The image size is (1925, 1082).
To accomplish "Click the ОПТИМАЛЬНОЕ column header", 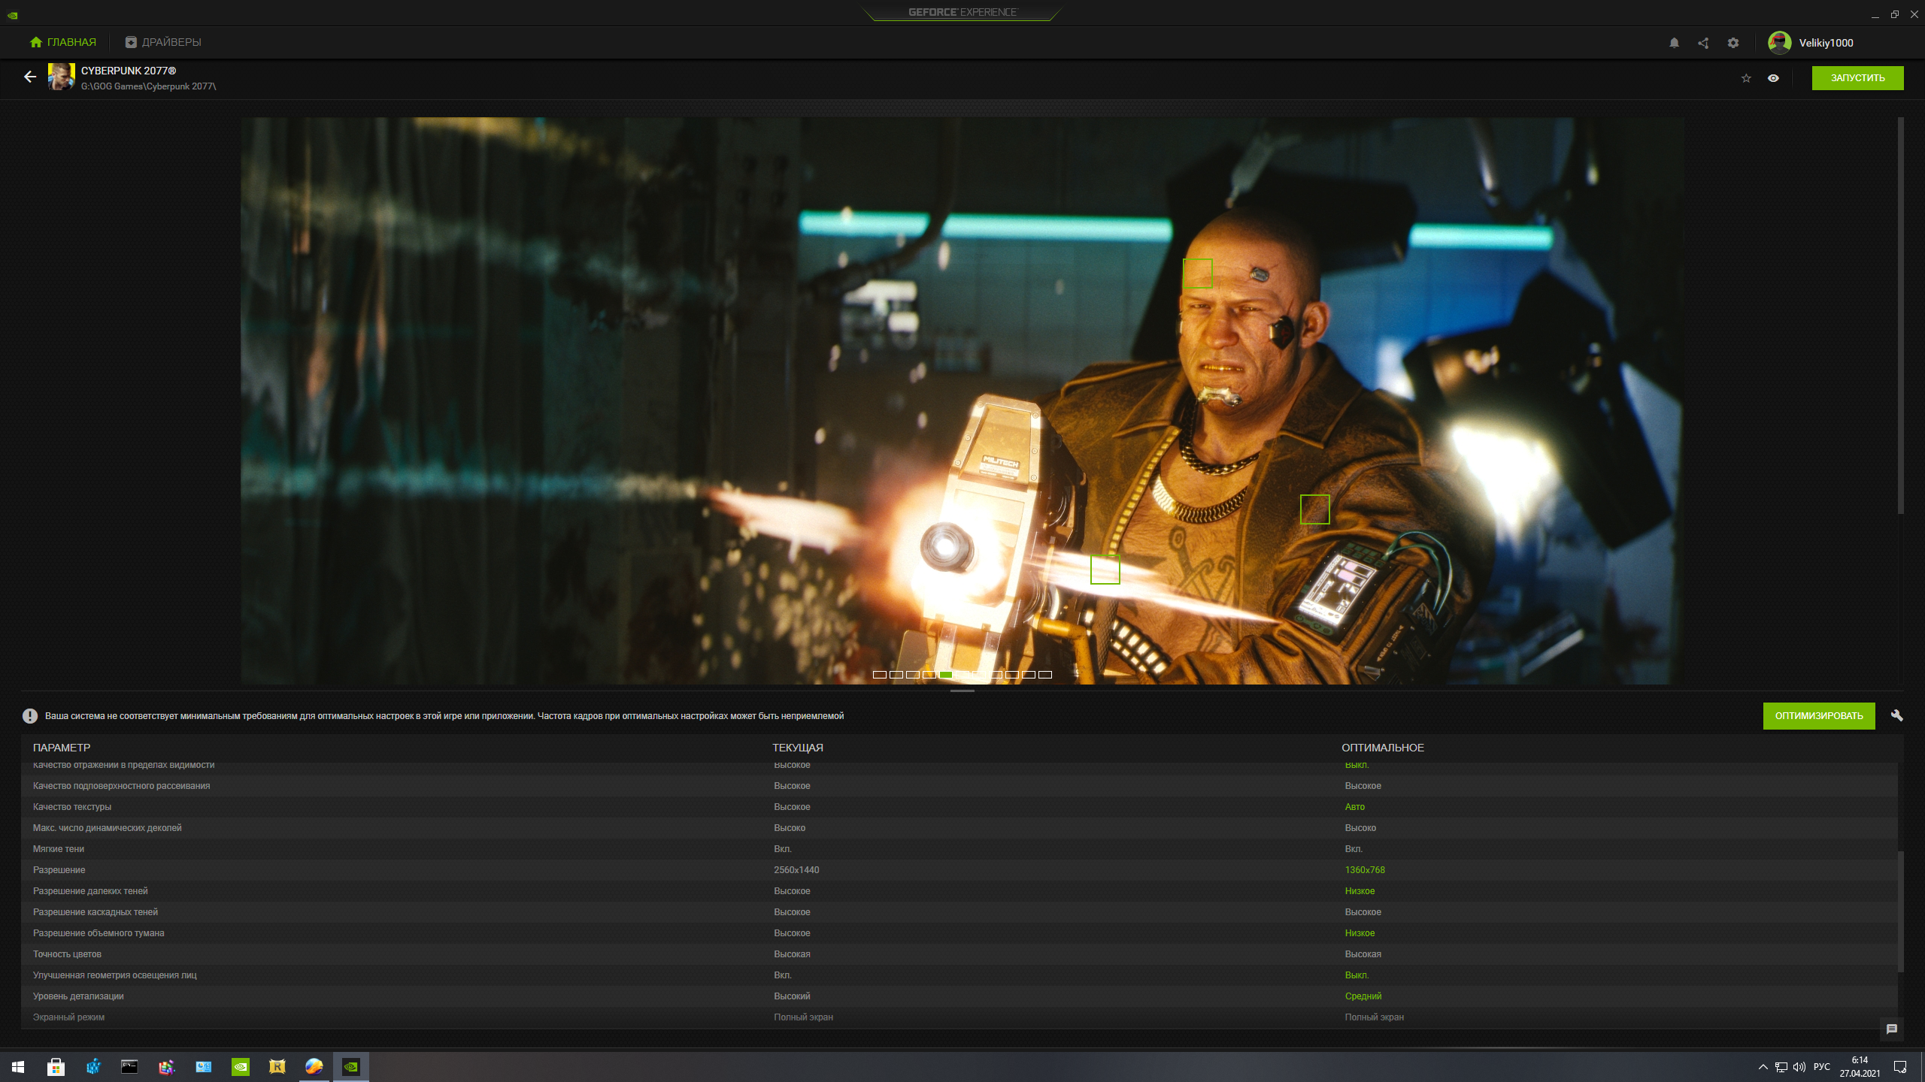I will click(1383, 748).
